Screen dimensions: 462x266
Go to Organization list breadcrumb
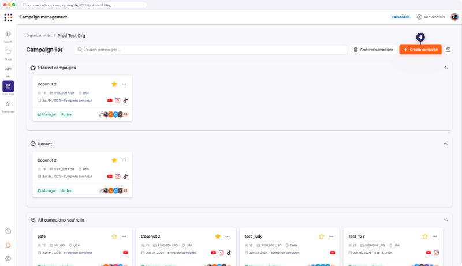tap(39, 36)
